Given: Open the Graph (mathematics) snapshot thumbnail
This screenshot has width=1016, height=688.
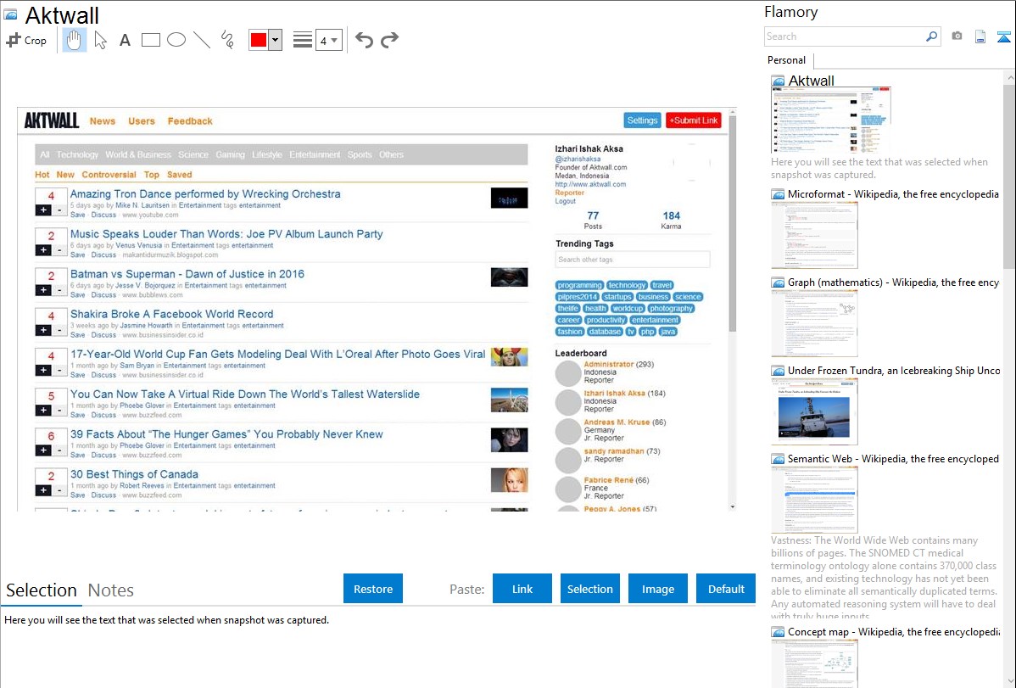Looking at the screenshot, I should 814,323.
